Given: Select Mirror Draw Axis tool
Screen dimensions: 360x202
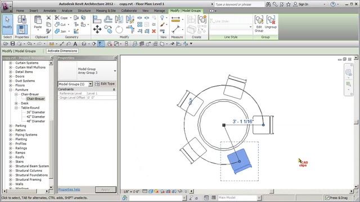Looking at the screenshot, I should (x=130, y=19).
